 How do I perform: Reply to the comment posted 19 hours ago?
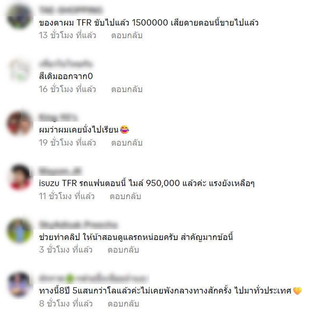pos(127,143)
